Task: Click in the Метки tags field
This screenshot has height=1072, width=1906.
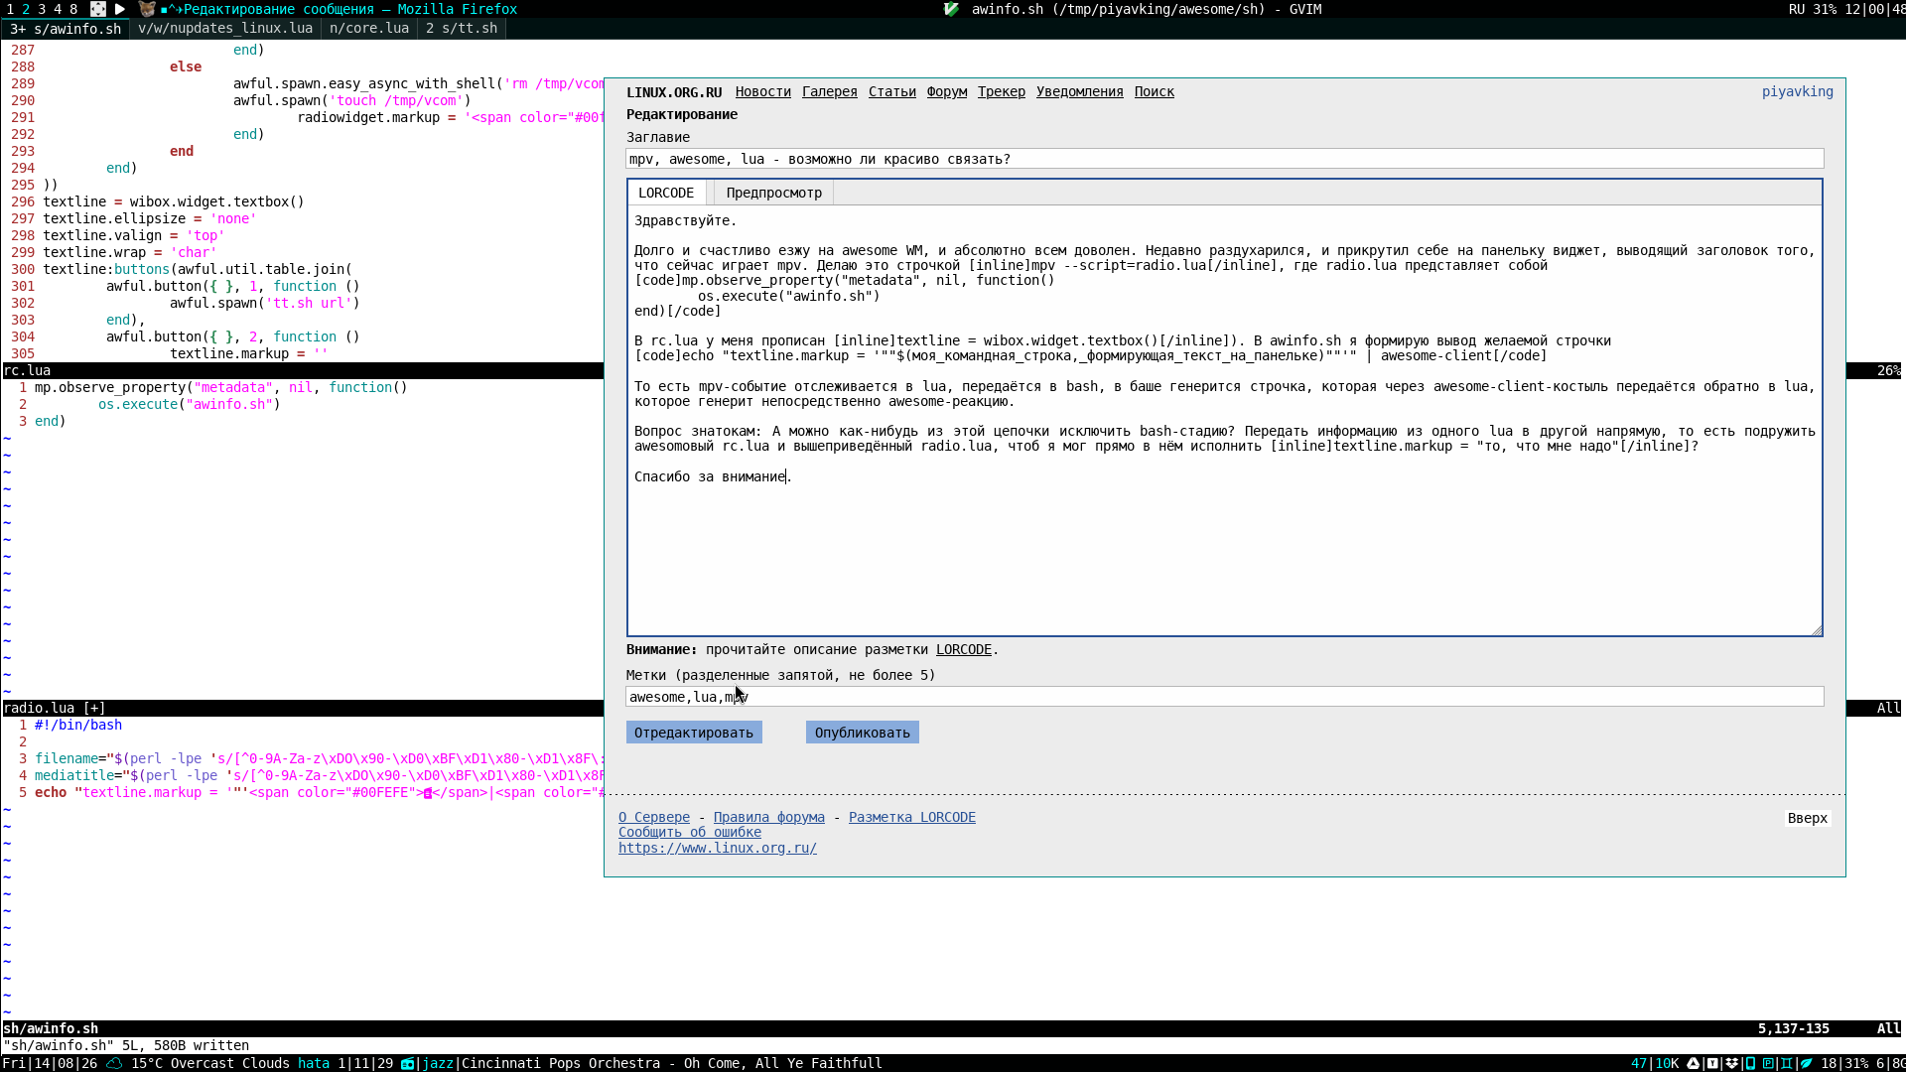Action: [1225, 697]
